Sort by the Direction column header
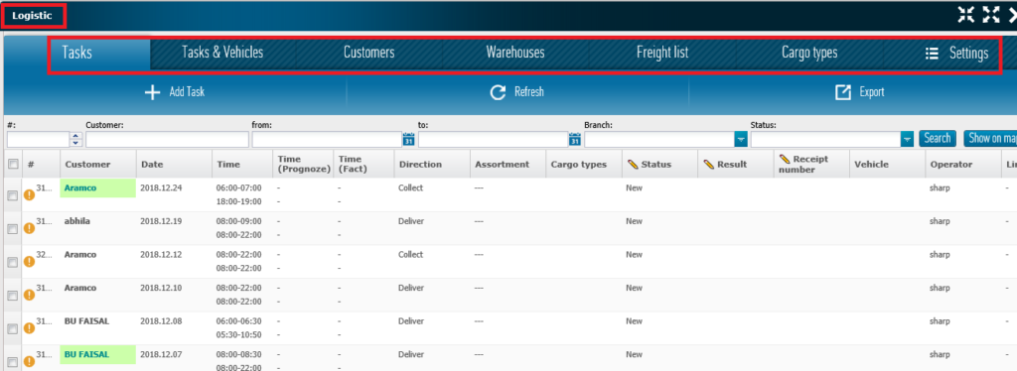The image size is (1017, 371). pos(432,165)
